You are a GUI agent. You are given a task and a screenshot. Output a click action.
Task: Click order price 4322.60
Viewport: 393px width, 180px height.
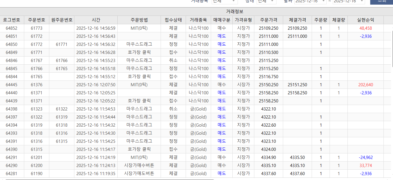pos(268,125)
